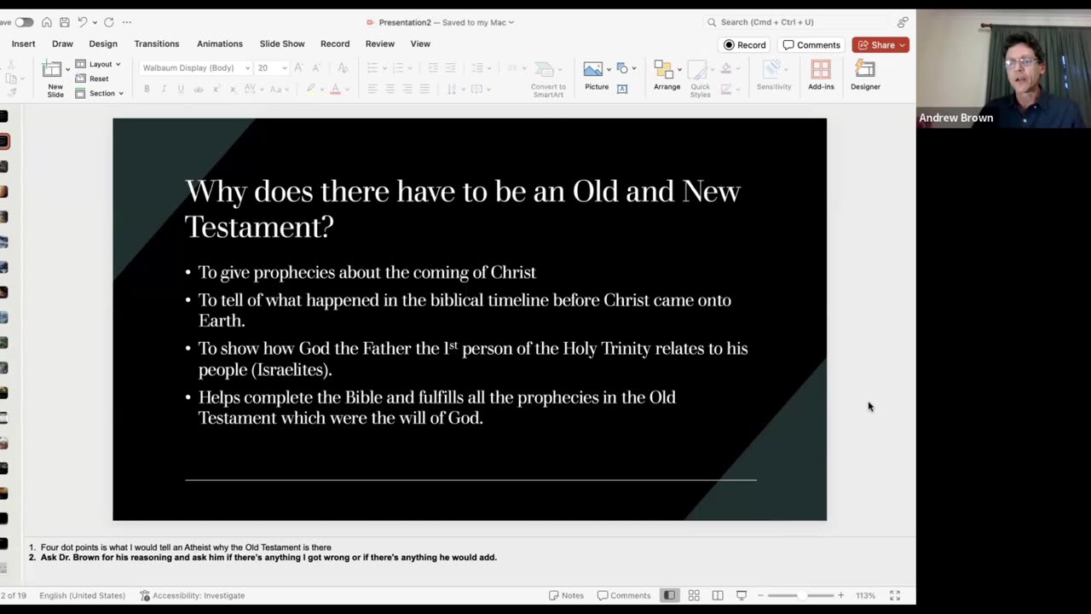Open the Transitions tab
The image size is (1091, 614).
click(x=157, y=43)
